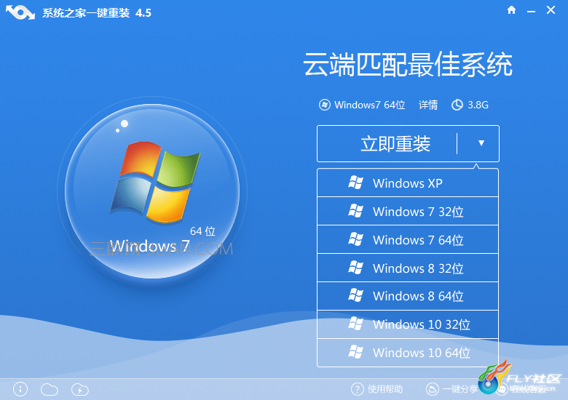Click the question mark help icon
Image resolution: width=568 pixels, height=400 pixels.
click(357, 389)
